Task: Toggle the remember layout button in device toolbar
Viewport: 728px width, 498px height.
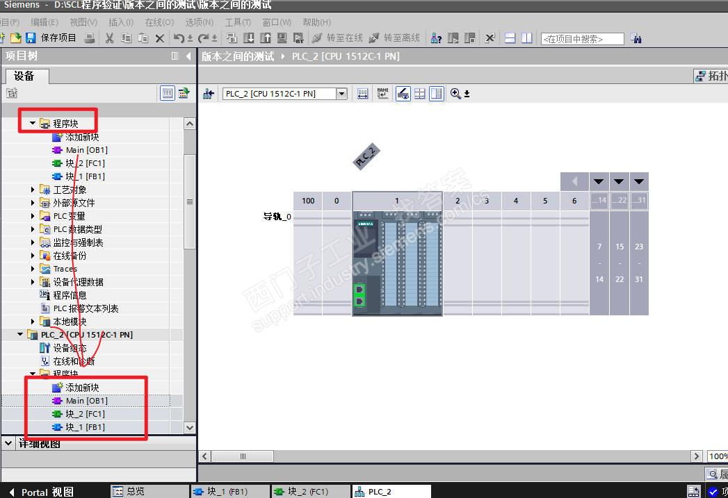Action: tap(437, 94)
